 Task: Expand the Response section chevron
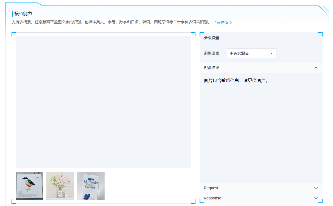[x=316, y=198]
